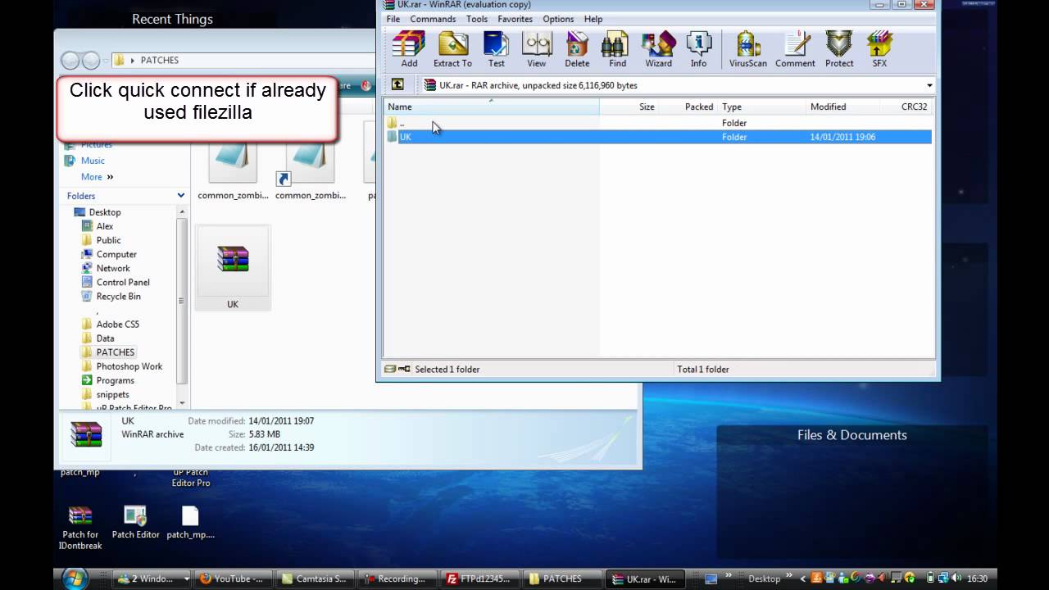The width and height of the screenshot is (1049, 590).
Task: Sort WinRAR list by Name column
Action: [x=491, y=107]
